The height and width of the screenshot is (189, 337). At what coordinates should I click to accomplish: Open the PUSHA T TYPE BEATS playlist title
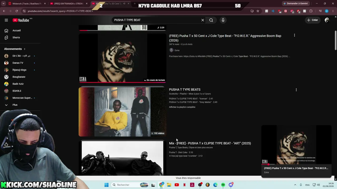(185, 90)
